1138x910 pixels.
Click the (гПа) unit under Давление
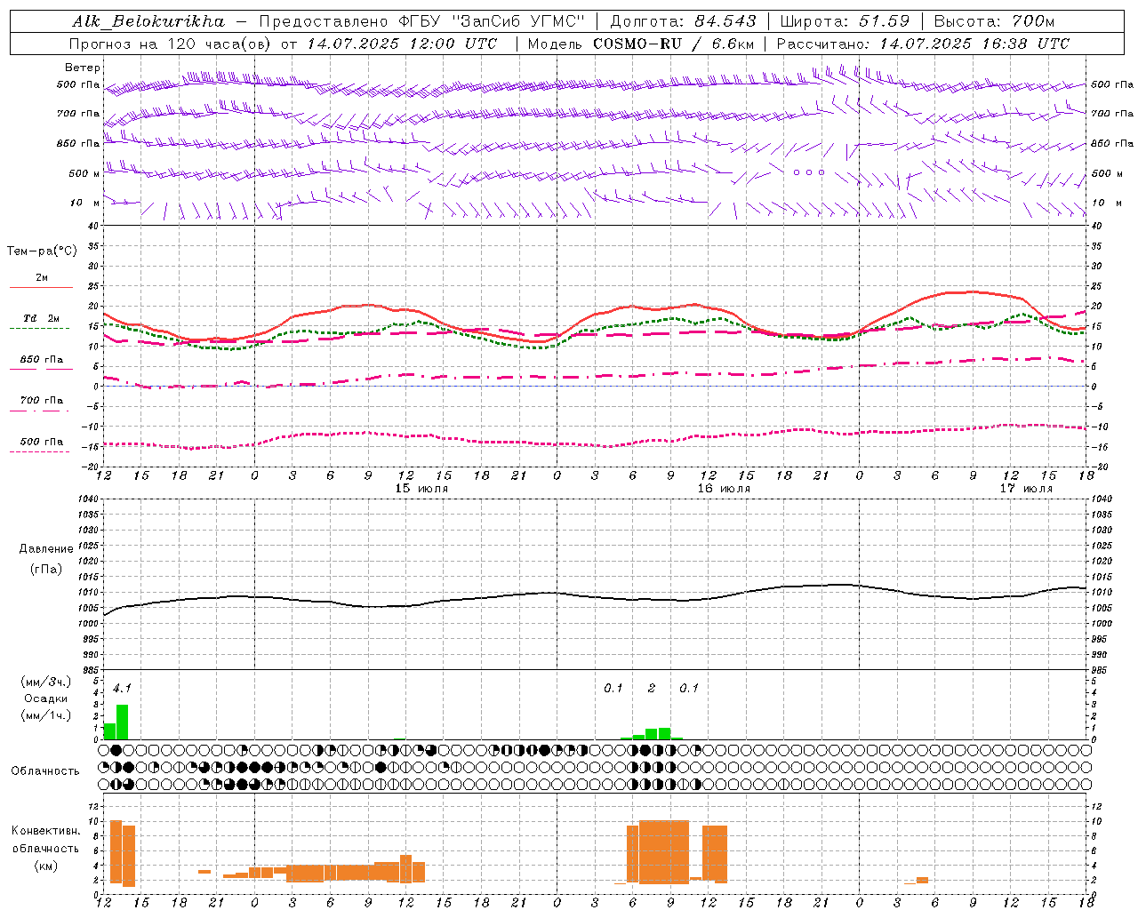(46, 570)
